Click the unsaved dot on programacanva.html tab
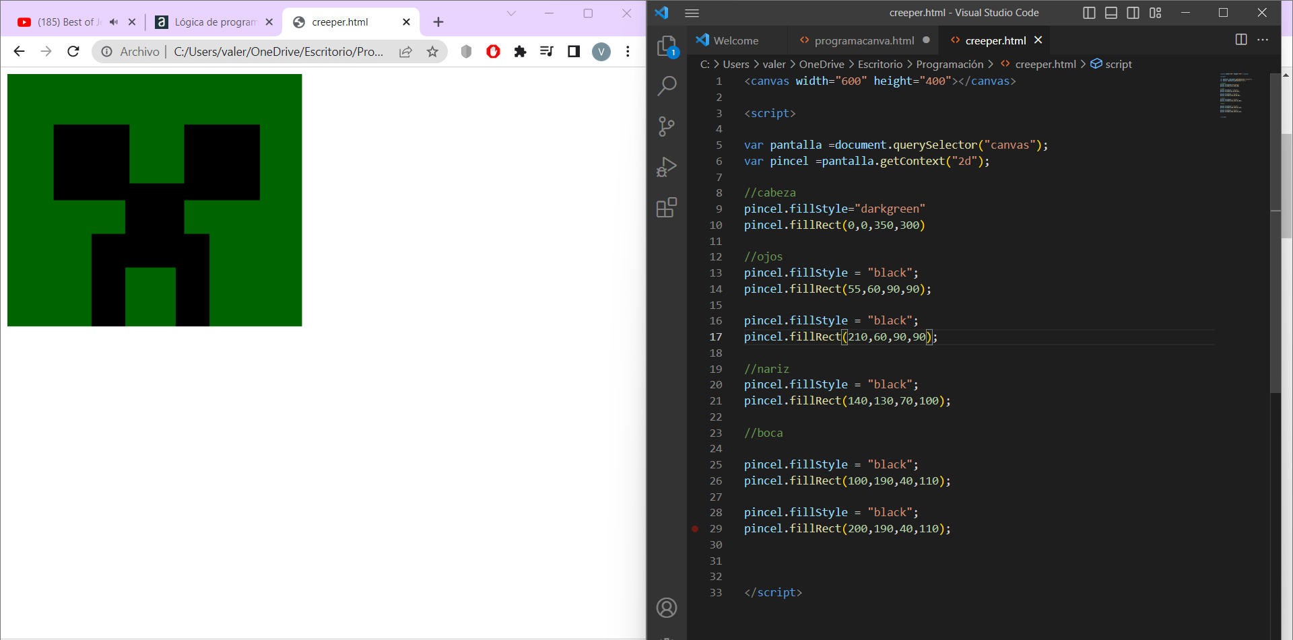The width and height of the screenshot is (1293, 640). pos(927,40)
